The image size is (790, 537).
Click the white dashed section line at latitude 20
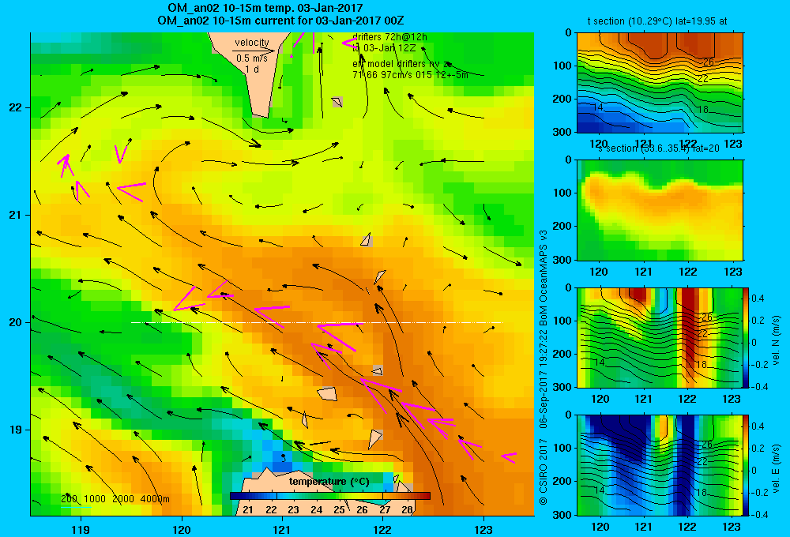[317, 322]
